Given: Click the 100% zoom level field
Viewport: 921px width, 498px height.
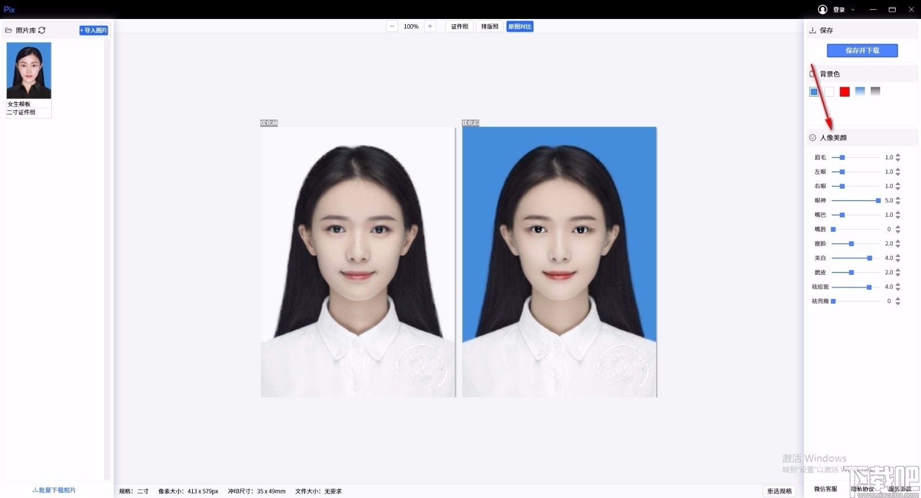Looking at the screenshot, I should [411, 26].
